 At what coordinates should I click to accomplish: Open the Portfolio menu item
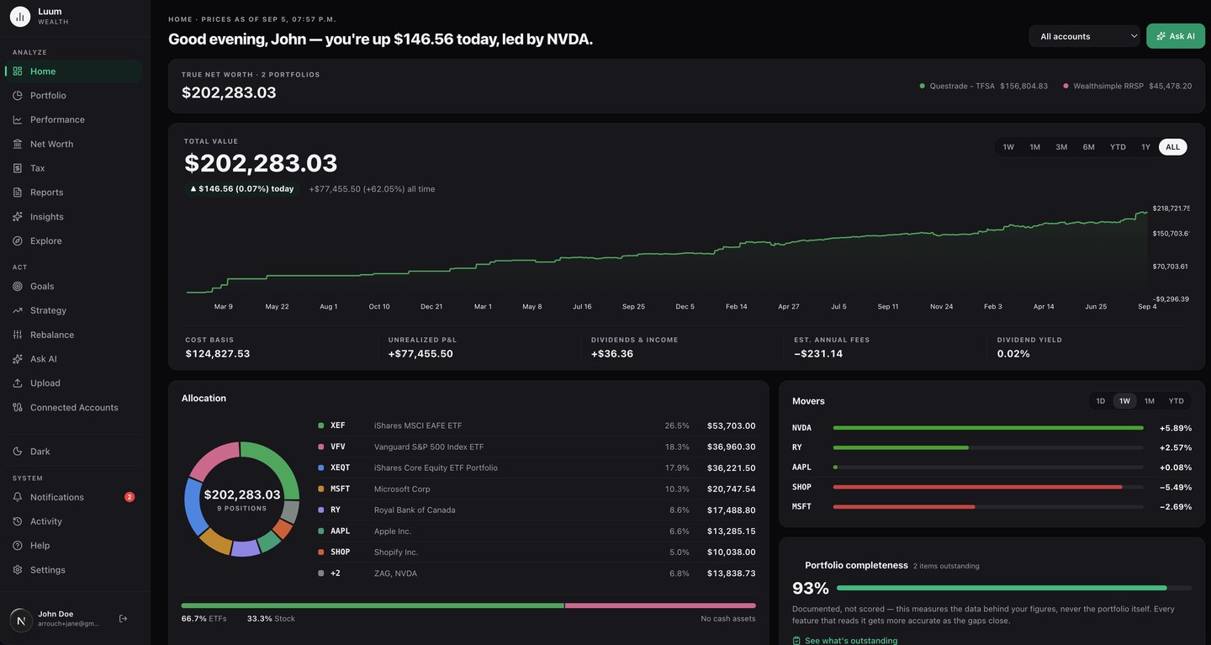pyautogui.click(x=74, y=96)
